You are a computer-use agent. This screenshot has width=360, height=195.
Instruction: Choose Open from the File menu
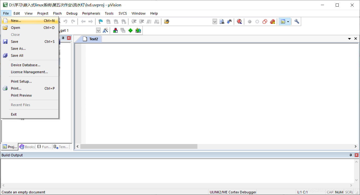[x=30, y=28]
